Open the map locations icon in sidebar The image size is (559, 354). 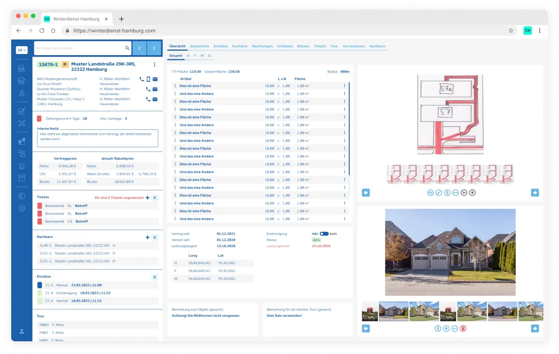click(x=22, y=141)
